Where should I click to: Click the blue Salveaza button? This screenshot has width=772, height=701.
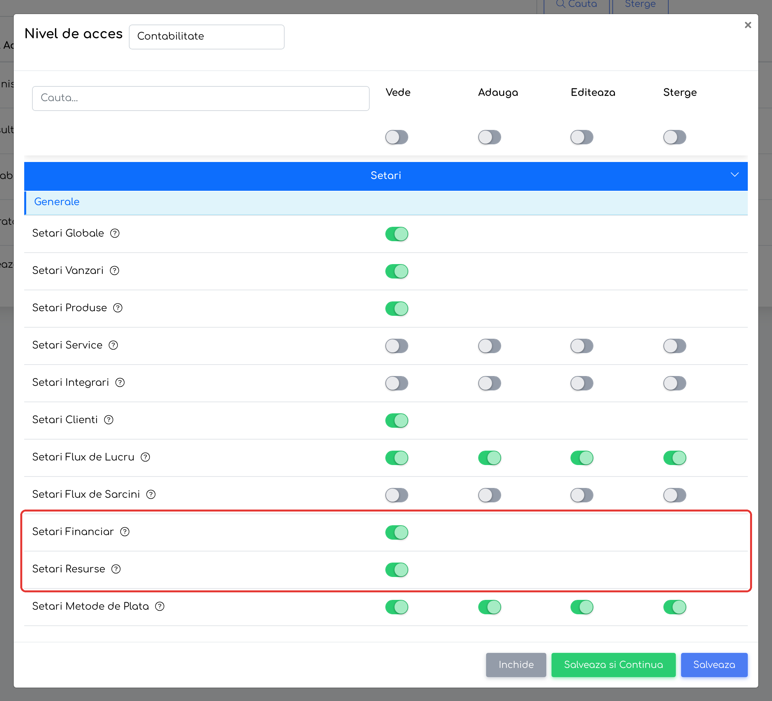(714, 665)
